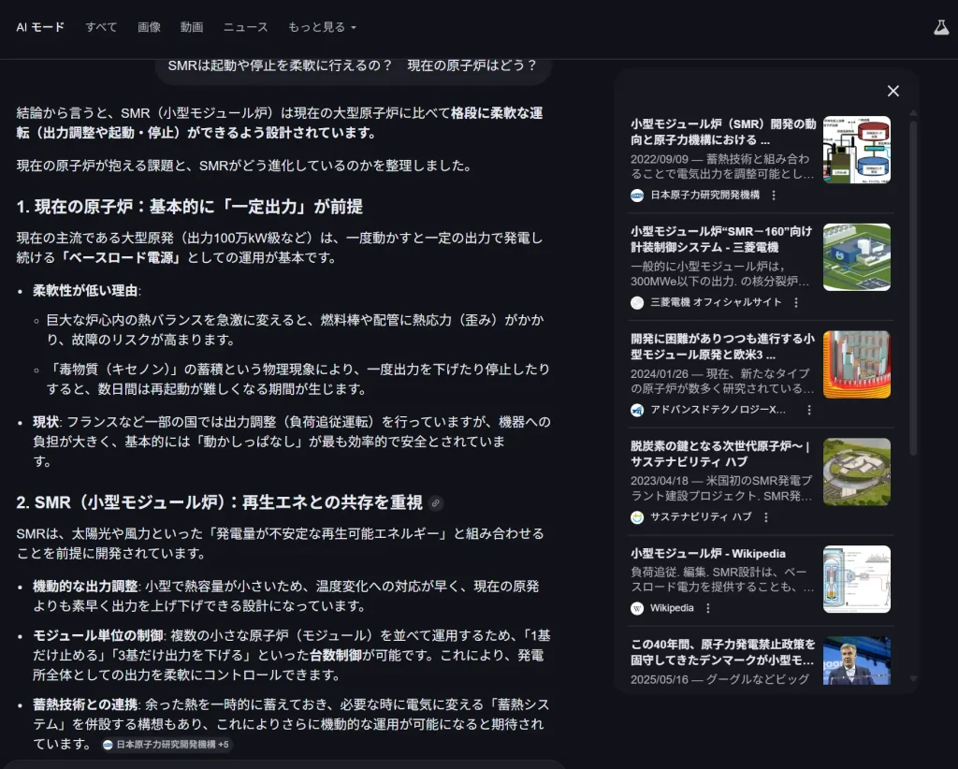Open more options for アドバンスドテクノロジーX source
The image size is (958, 769).
coord(809,410)
